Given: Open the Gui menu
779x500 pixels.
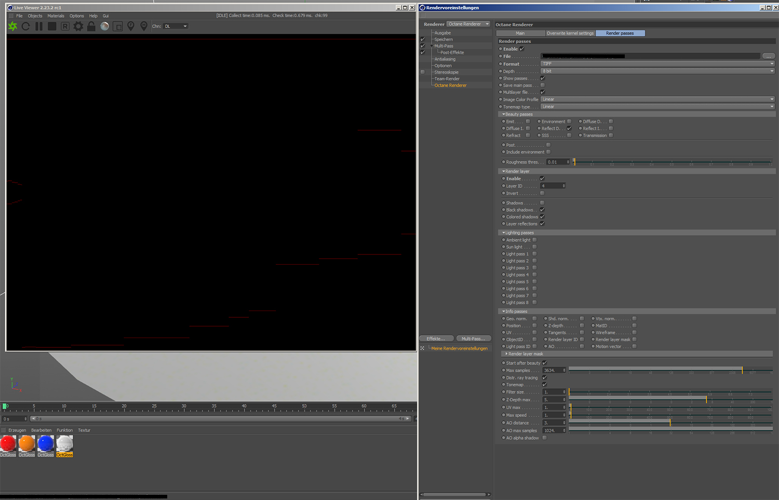Looking at the screenshot, I should coord(105,16).
